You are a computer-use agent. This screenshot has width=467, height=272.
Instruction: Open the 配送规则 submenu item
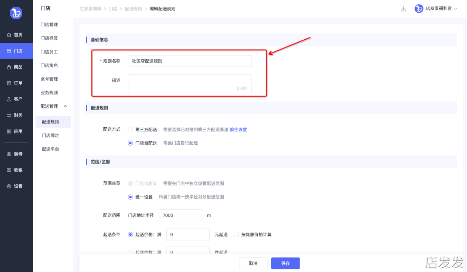[53, 122]
